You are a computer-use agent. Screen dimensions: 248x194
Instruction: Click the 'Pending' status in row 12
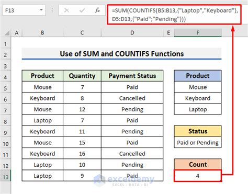pyautogui.click(x=132, y=165)
